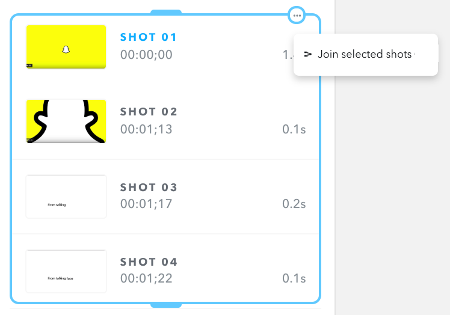Click the 00:00;00 timecode
Screen dimensions: 450x315
tap(146, 55)
